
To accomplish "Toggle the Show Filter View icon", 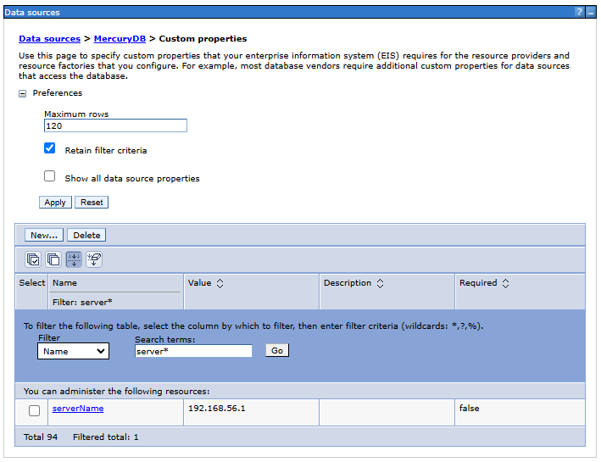I will pos(74,259).
